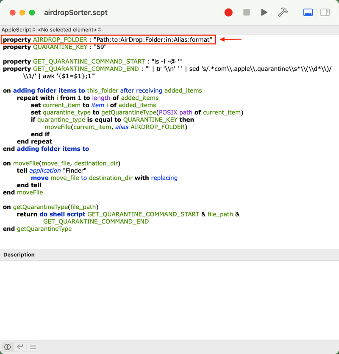Click the 'alias AIRDROP_FOLDER' moveFile call line

coord(116,127)
